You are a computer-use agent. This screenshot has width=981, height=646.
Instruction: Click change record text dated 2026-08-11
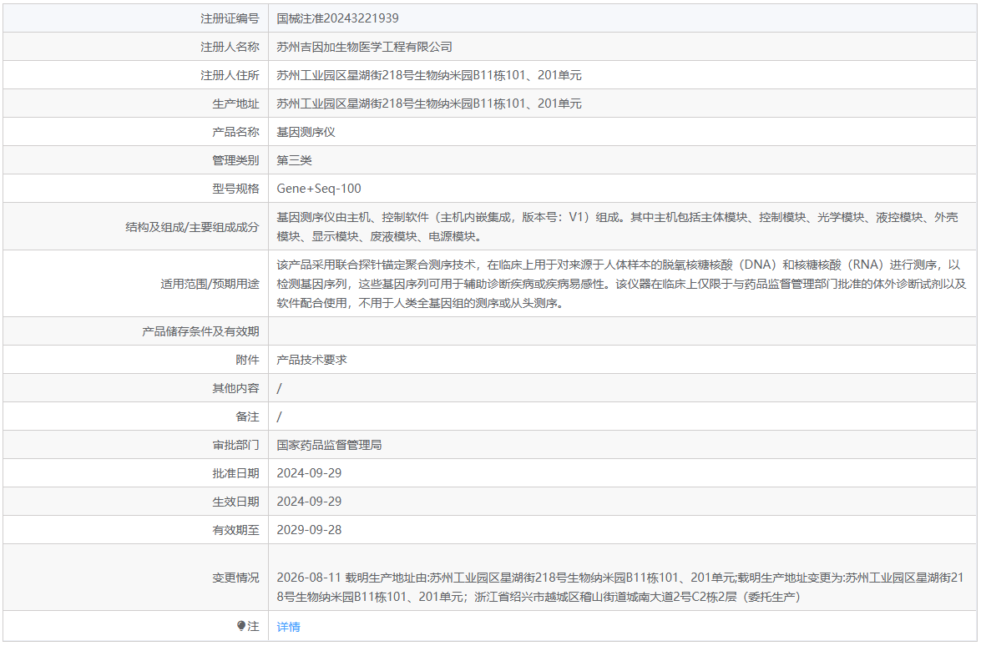click(620, 587)
